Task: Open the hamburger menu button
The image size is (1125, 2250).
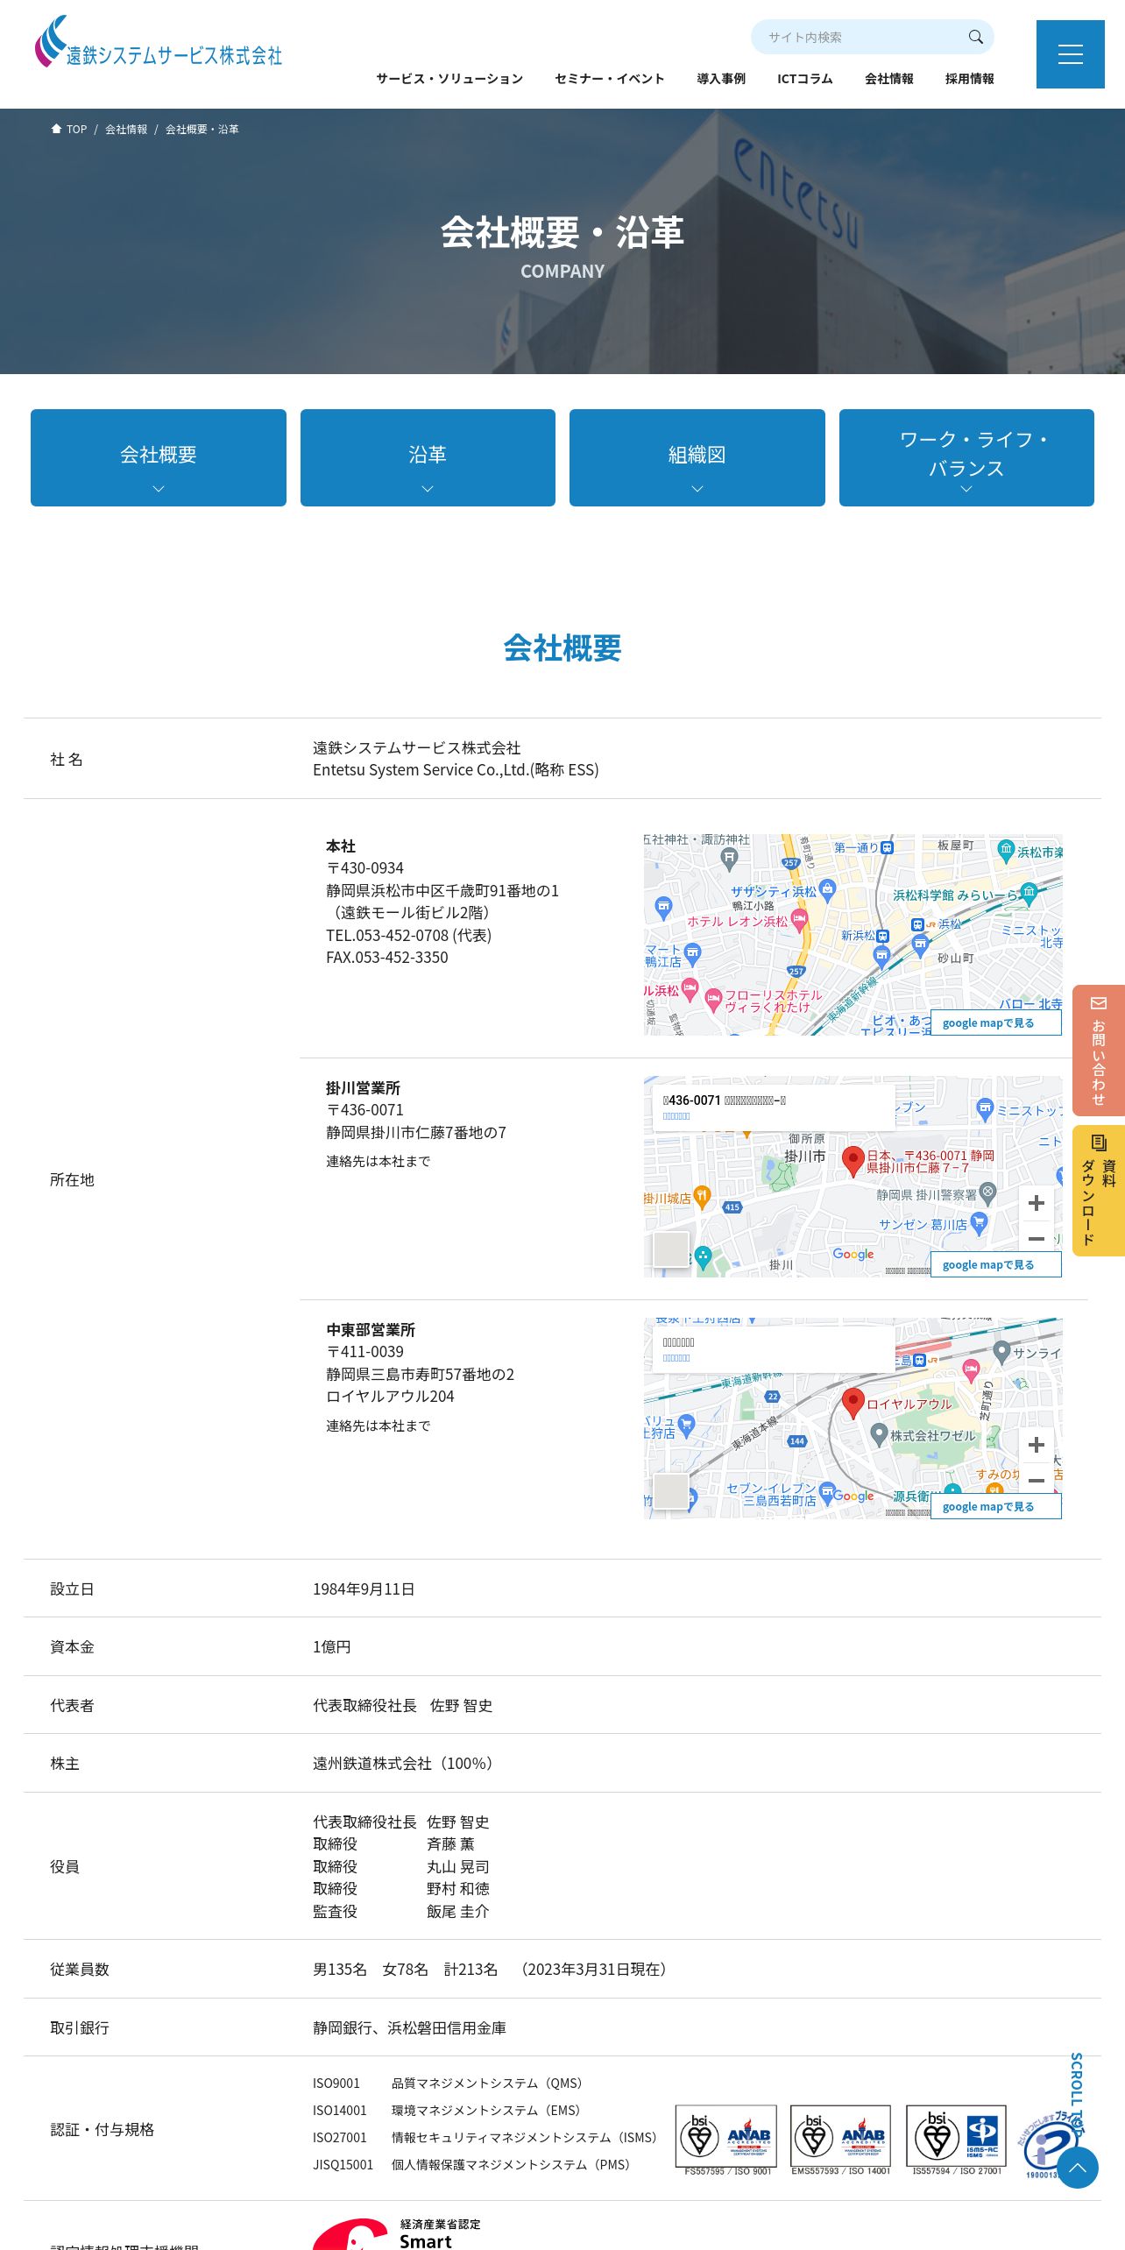Action: [x=1070, y=54]
